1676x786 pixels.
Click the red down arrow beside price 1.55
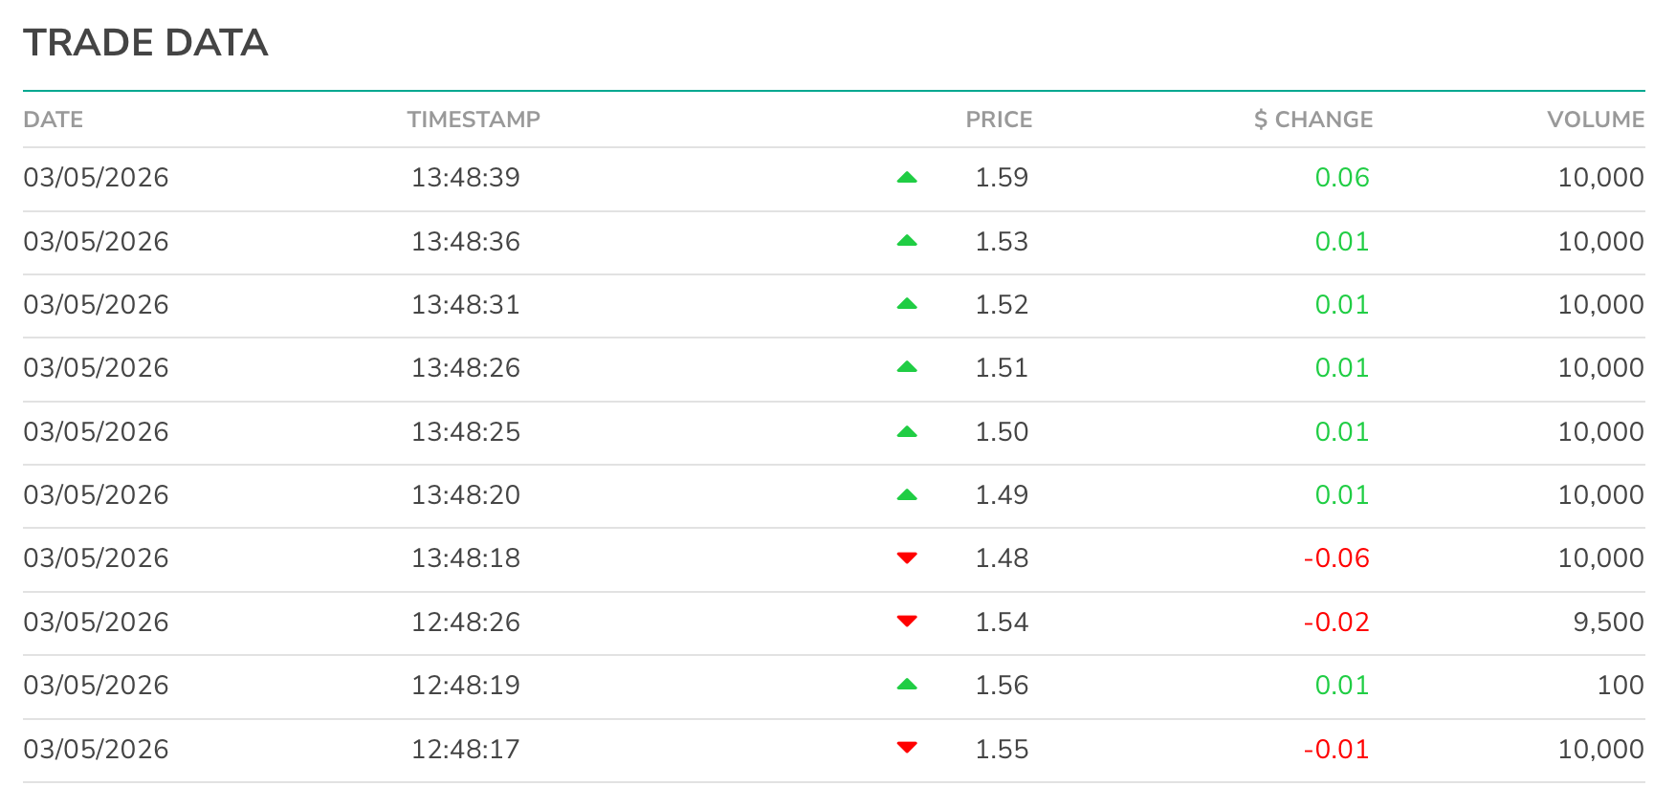tap(907, 748)
